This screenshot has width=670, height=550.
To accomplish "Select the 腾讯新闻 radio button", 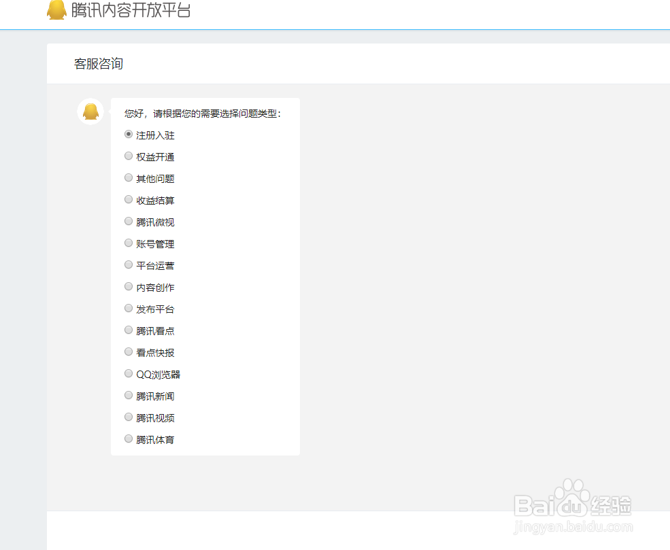I will point(128,396).
